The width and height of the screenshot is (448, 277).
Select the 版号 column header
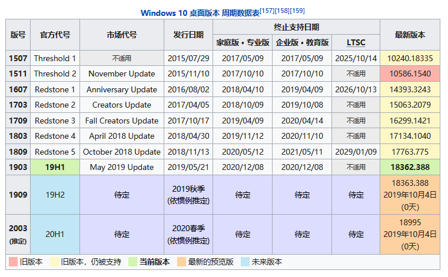(18, 35)
